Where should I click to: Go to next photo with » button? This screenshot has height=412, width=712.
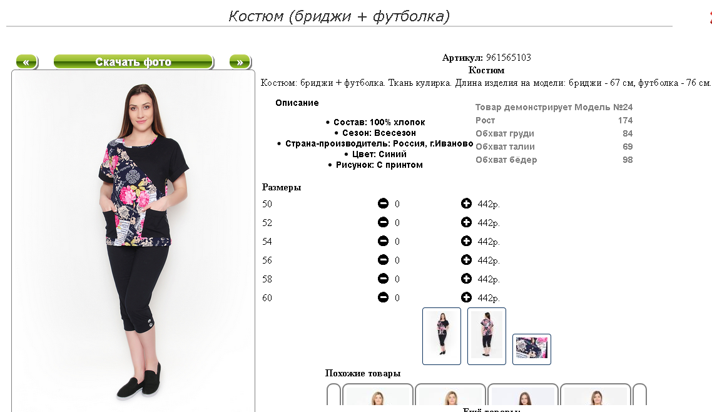pyautogui.click(x=240, y=62)
